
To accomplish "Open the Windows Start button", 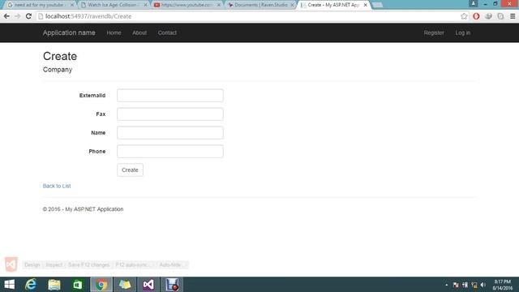I will pyautogui.click(x=9, y=285).
